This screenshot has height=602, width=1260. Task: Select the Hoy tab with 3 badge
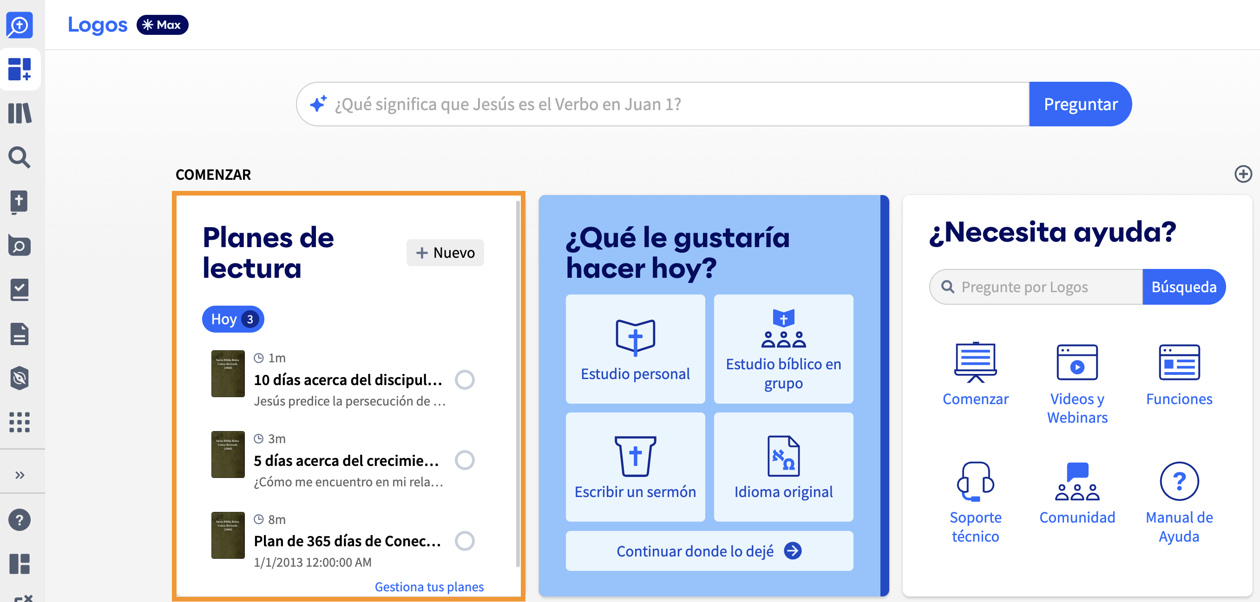click(x=233, y=319)
